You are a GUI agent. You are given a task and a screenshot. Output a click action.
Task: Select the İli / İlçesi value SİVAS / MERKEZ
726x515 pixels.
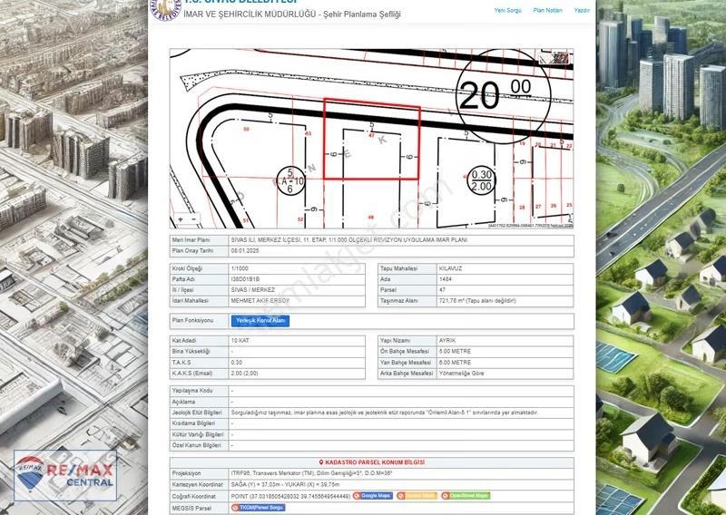[253, 290]
